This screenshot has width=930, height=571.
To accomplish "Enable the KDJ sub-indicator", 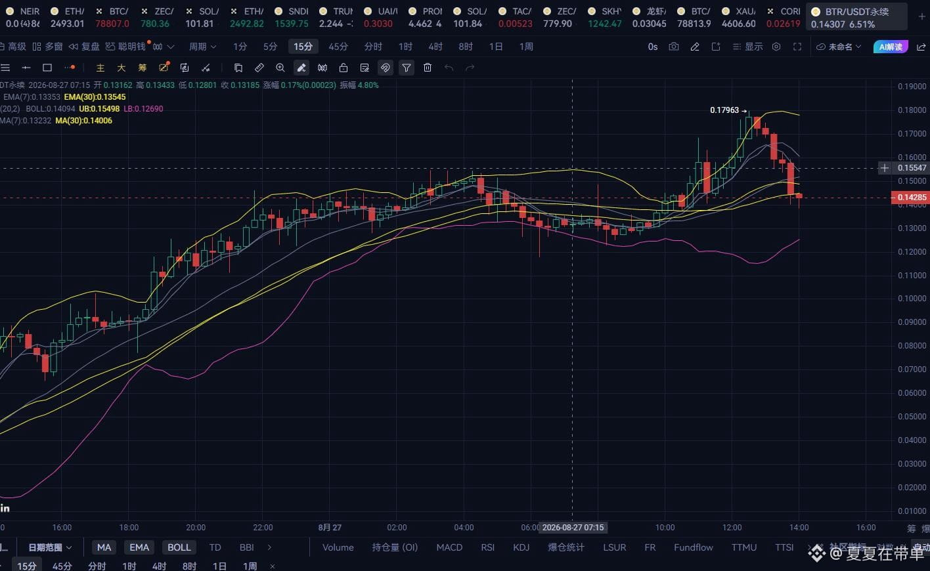I will (521, 547).
